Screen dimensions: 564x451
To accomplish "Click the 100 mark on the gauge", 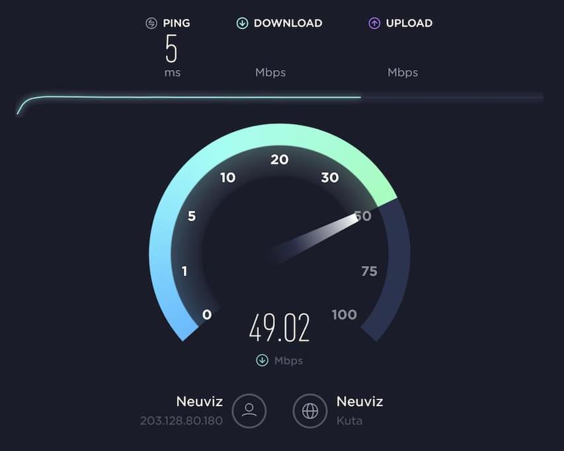I will pyautogui.click(x=344, y=314).
